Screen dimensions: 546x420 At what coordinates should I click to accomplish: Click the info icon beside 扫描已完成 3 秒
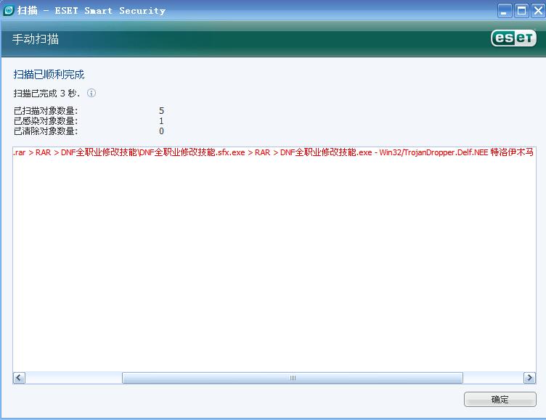coord(91,93)
